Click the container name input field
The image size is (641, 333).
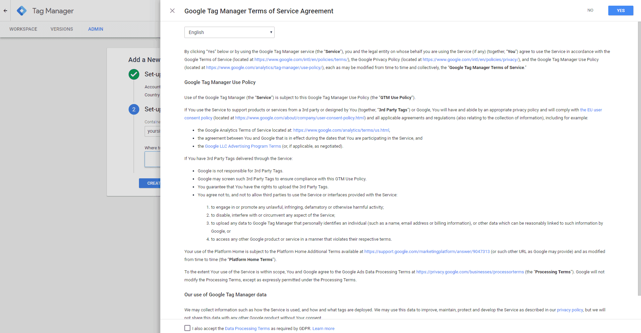153,131
